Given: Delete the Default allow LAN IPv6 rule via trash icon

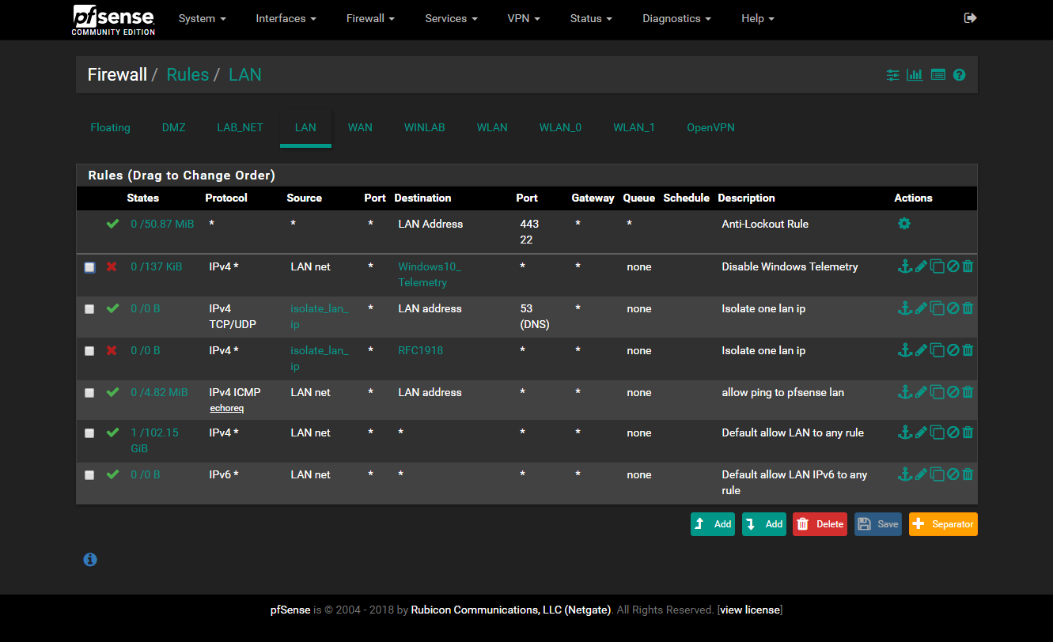Looking at the screenshot, I should click(968, 474).
